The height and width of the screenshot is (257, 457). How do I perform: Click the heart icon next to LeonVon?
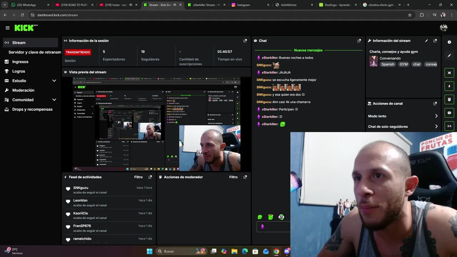click(x=68, y=202)
